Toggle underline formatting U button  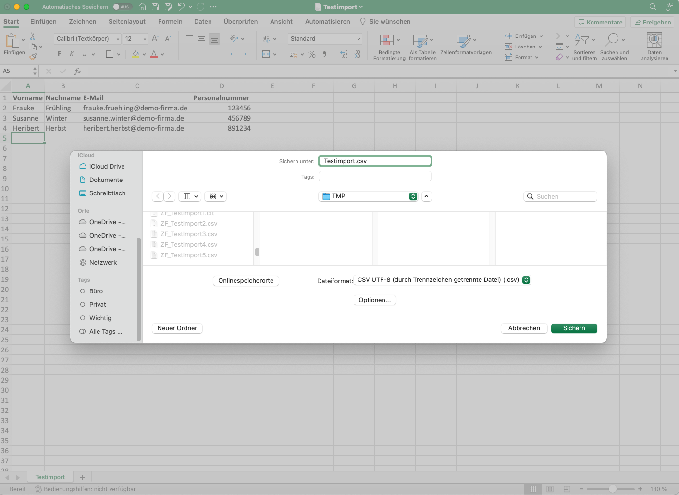pyautogui.click(x=84, y=54)
